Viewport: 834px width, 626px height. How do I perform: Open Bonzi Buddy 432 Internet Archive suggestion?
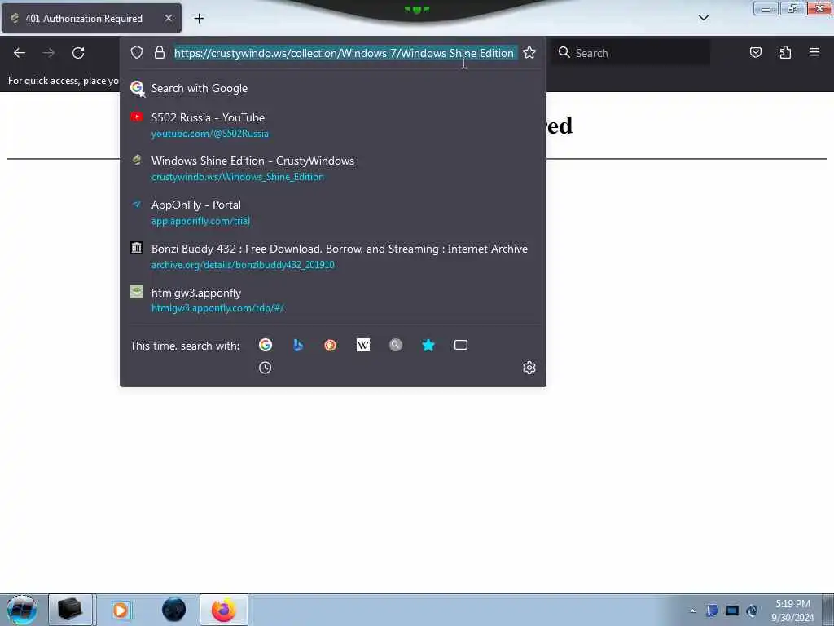[333, 257]
